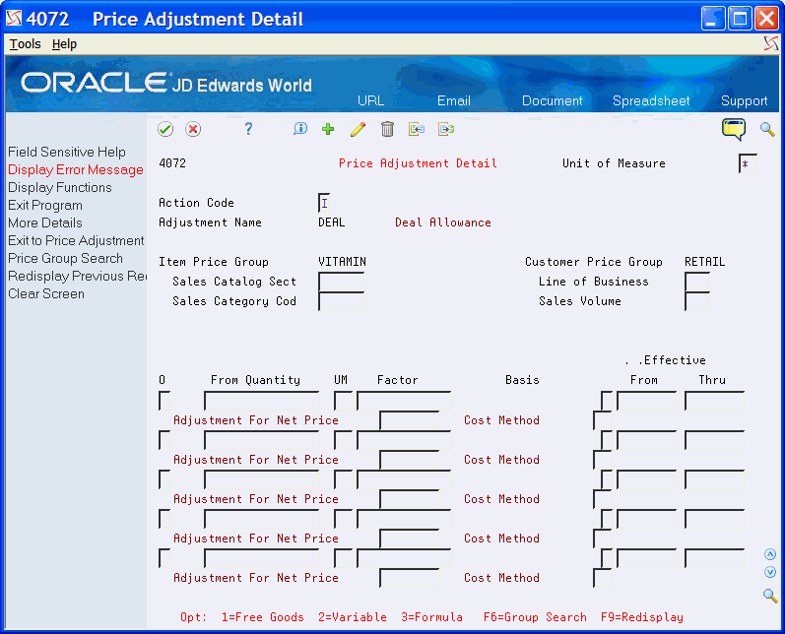This screenshot has height=634, width=785.
Task: Click the Spreadsheet link in banner
Action: 651,100
